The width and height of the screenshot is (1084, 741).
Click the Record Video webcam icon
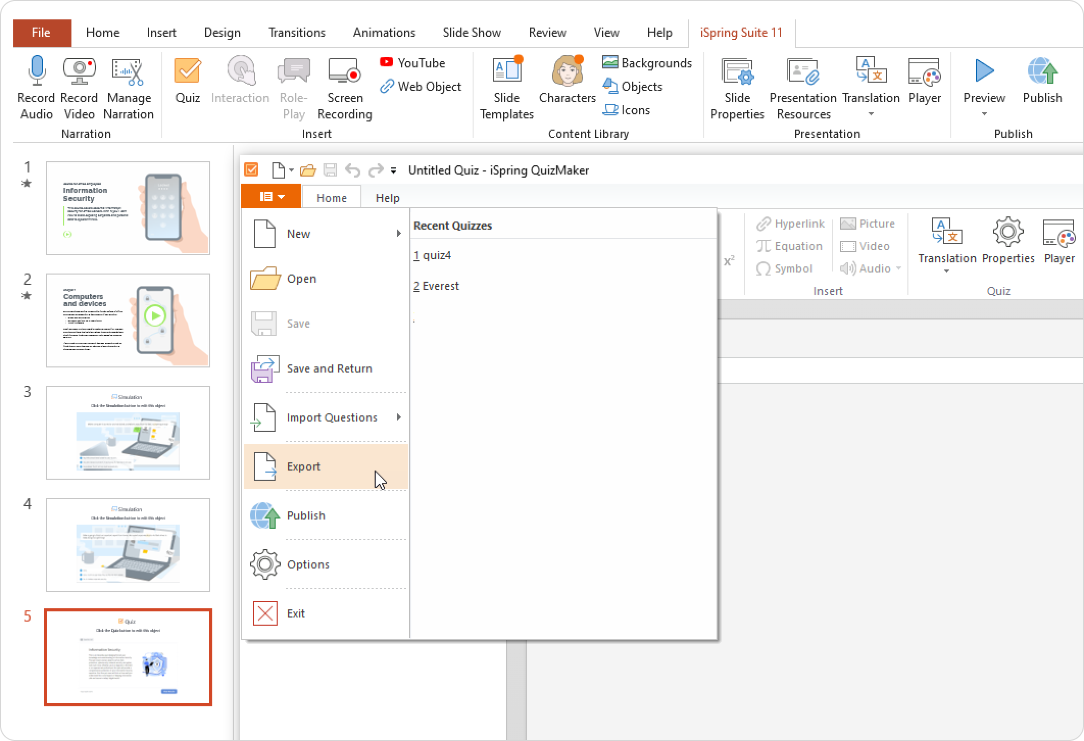(x=79, y=71)
